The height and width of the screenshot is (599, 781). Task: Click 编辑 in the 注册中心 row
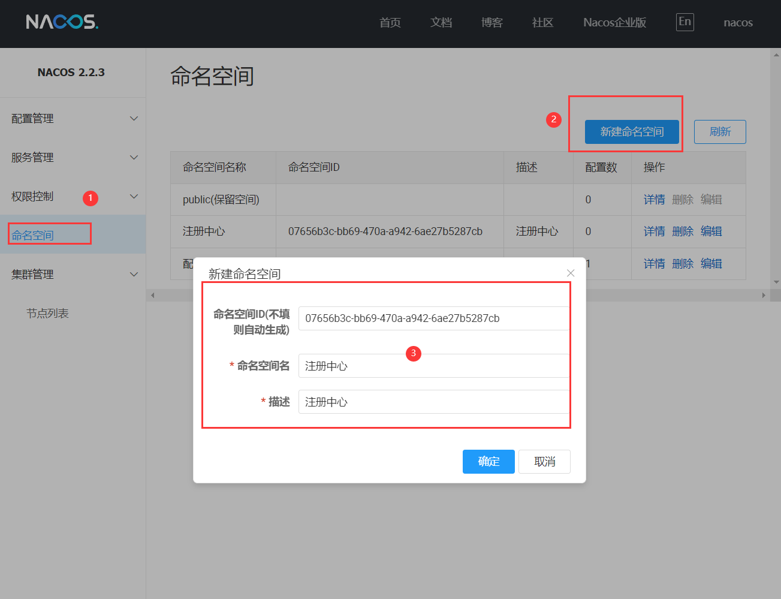point(711,231)
